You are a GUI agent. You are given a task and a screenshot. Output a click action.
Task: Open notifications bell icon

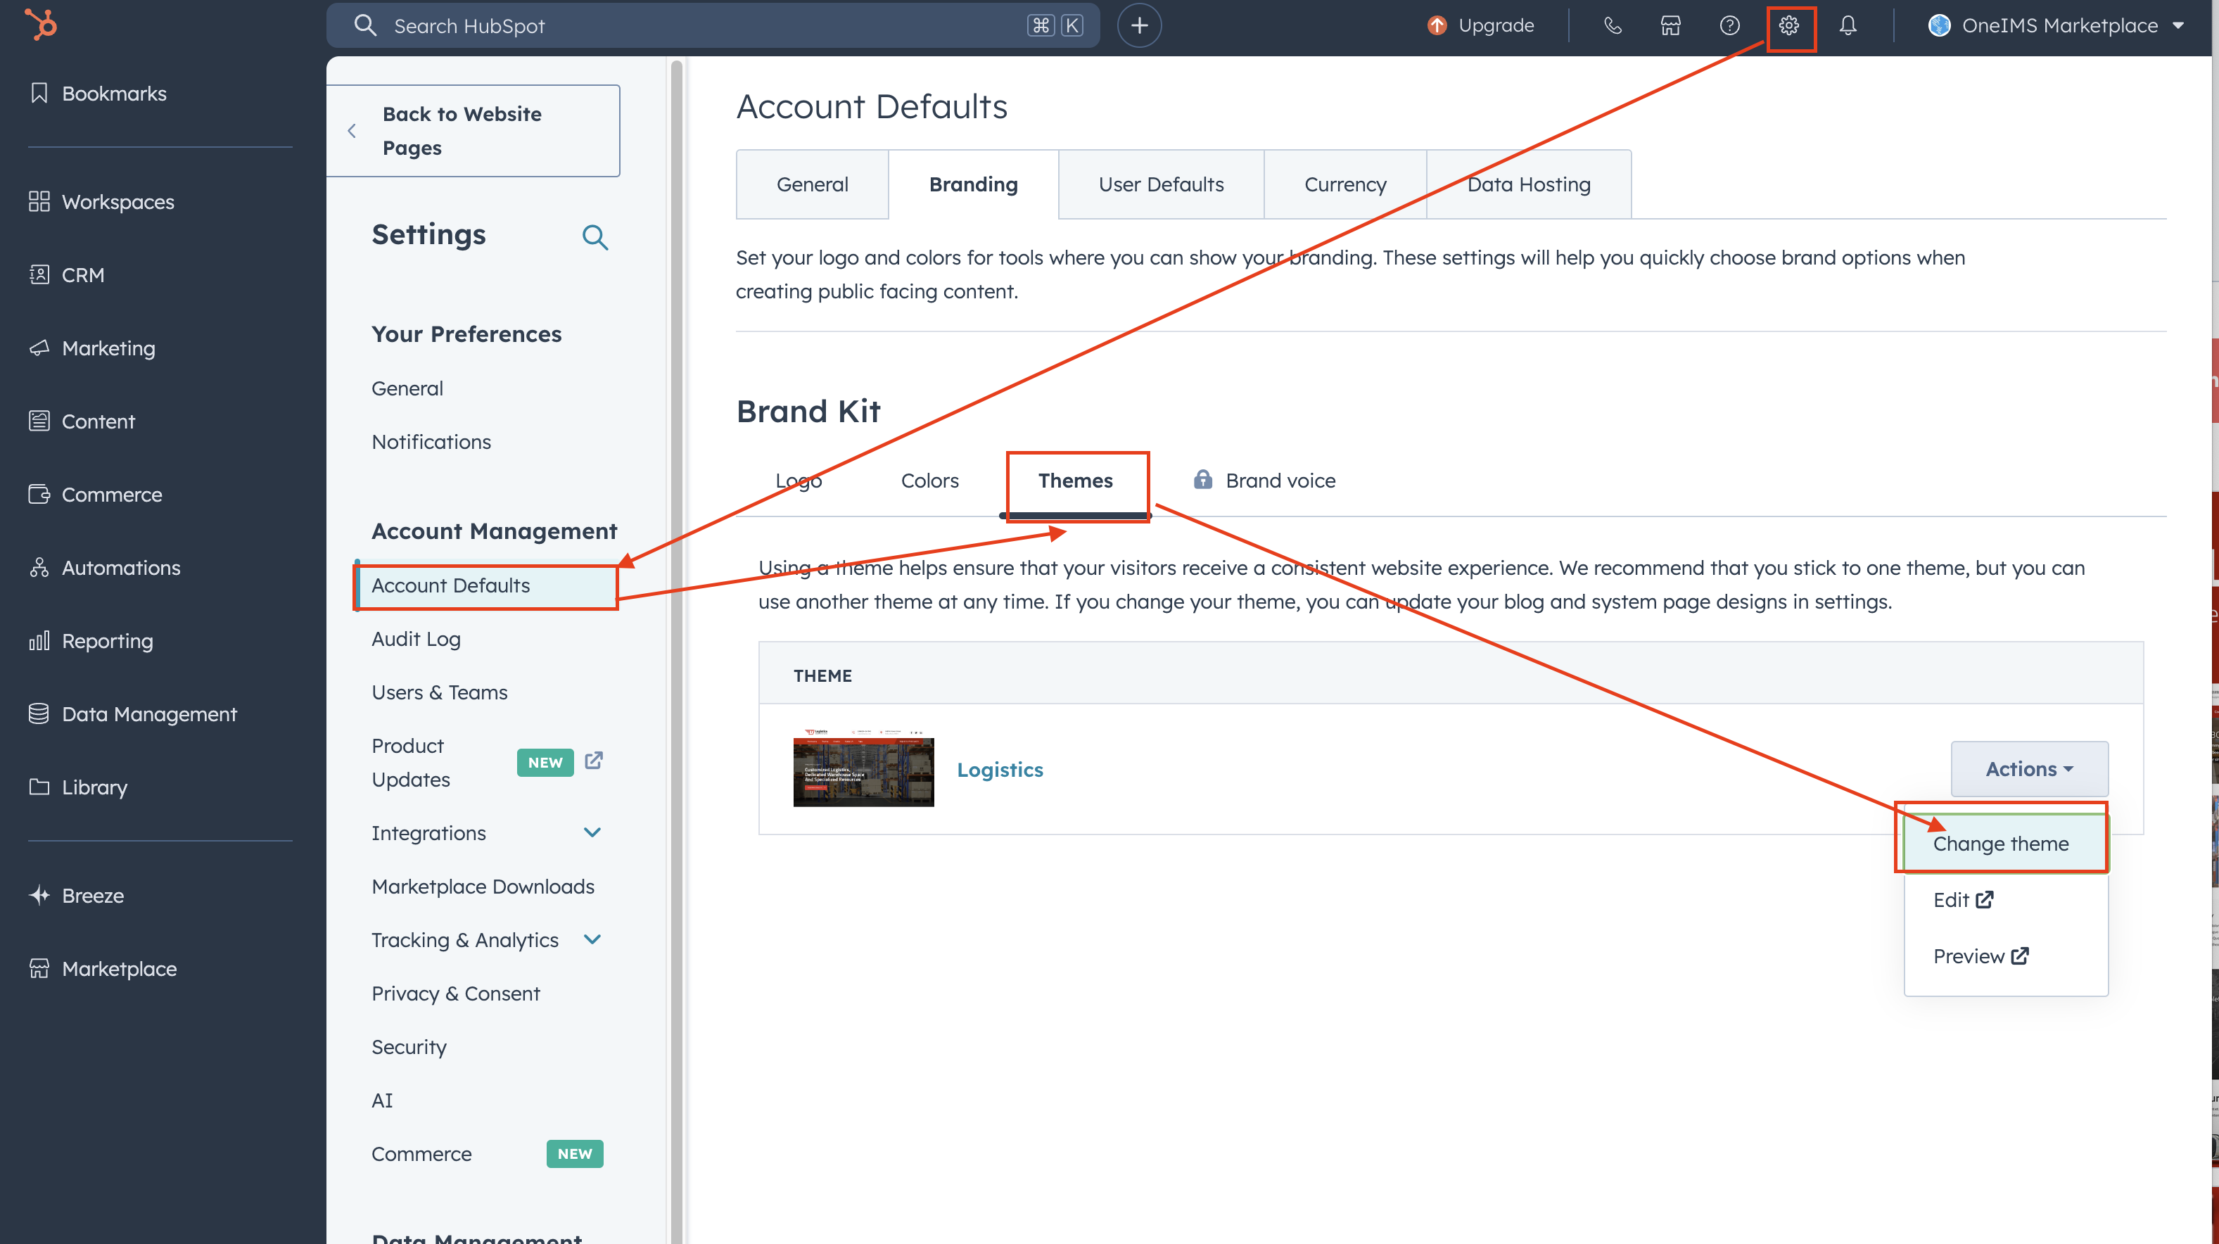pos(1848,26)
